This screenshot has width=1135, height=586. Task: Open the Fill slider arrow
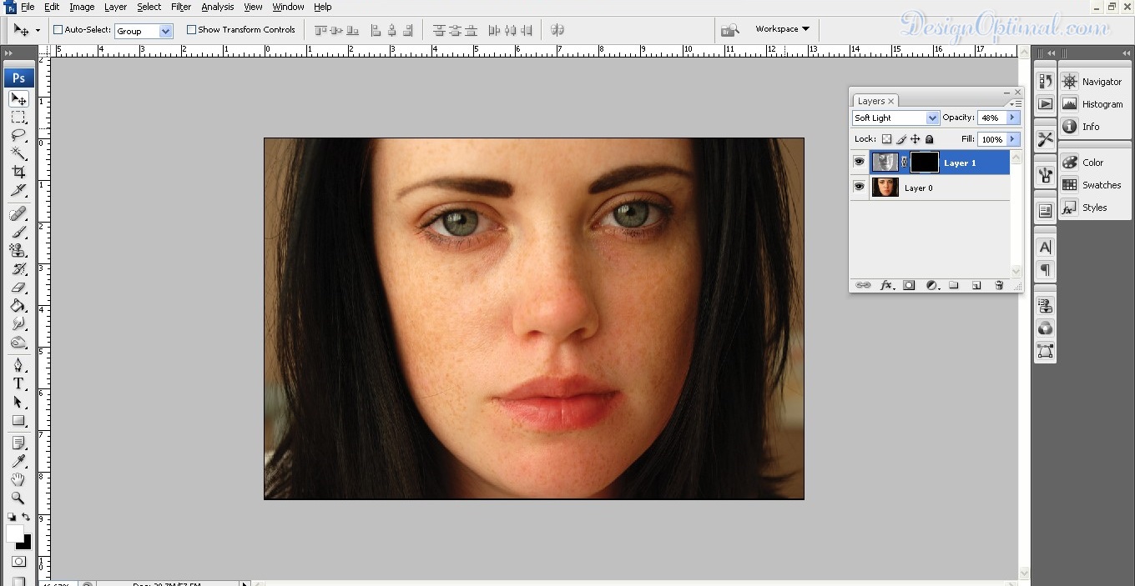1012,140
